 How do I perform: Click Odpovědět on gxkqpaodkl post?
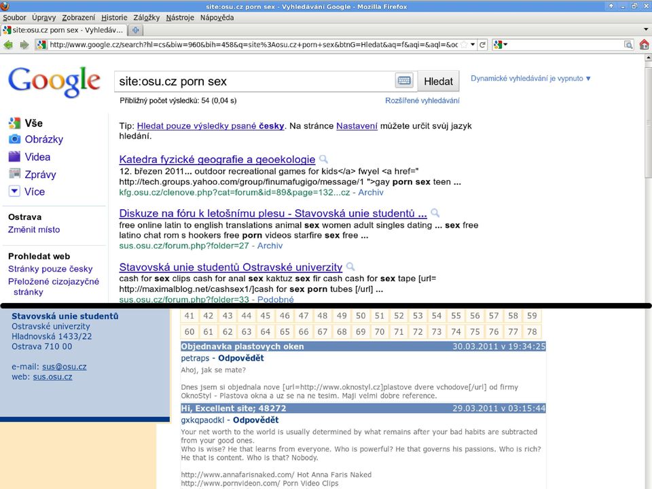255,420
